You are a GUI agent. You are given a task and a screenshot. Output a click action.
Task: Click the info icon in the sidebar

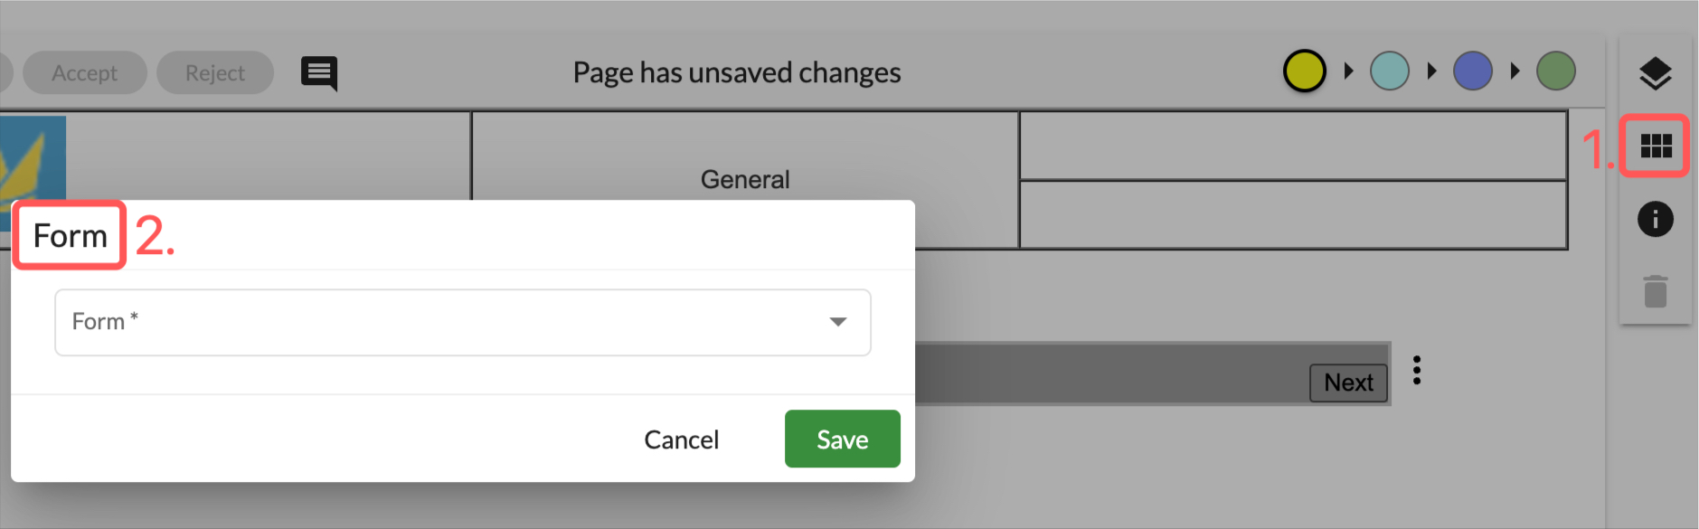pyautogui.click(x=1655, y=219)
